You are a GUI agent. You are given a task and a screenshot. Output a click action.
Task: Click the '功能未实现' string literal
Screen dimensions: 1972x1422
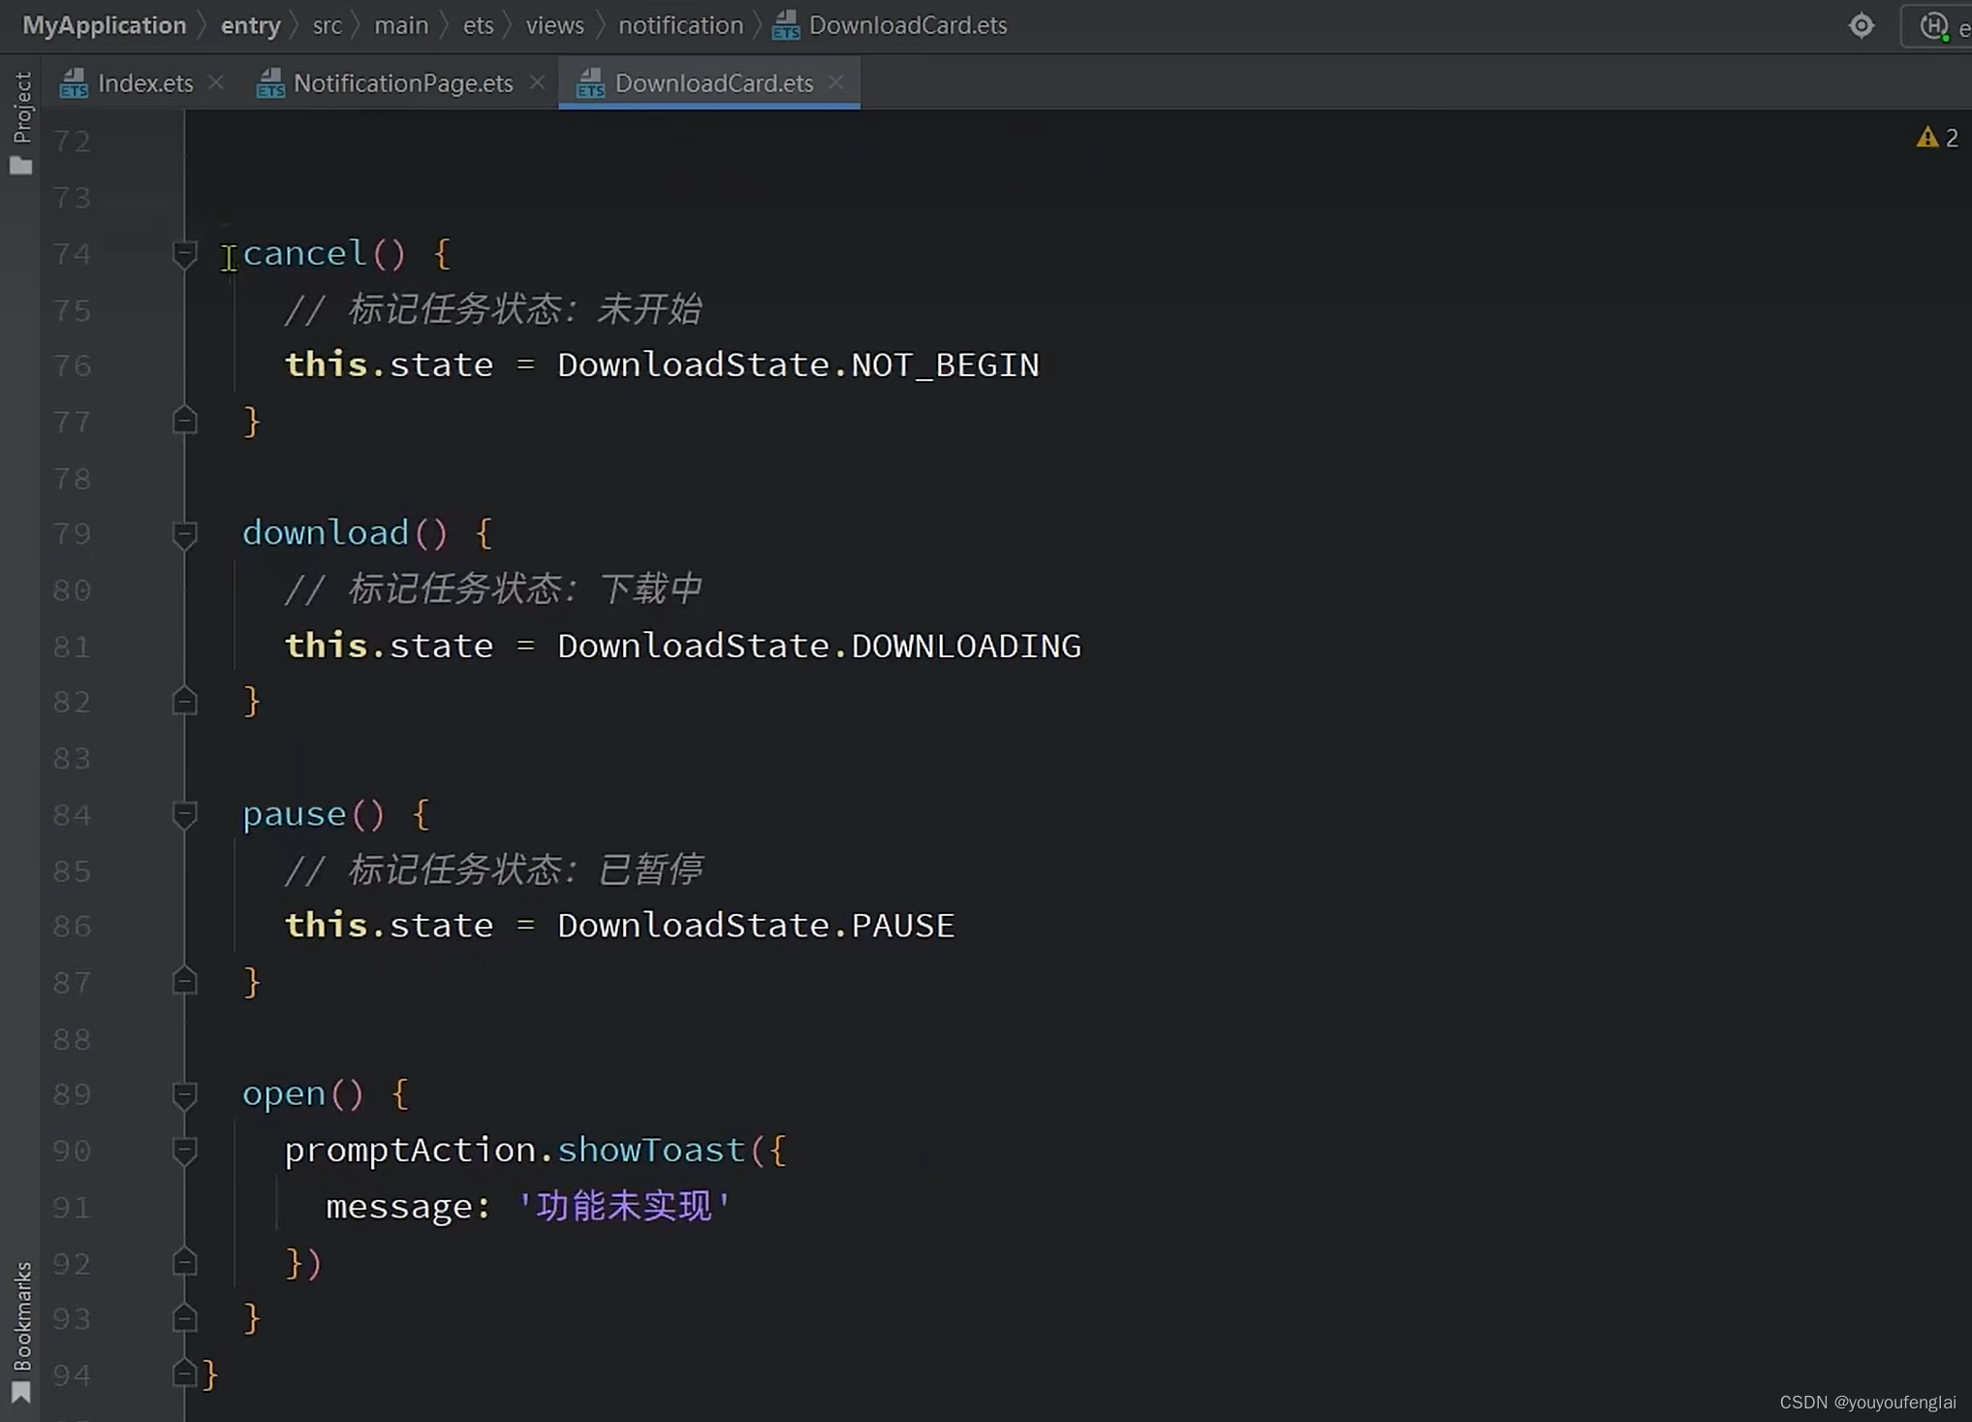(x=624, y=1207)
